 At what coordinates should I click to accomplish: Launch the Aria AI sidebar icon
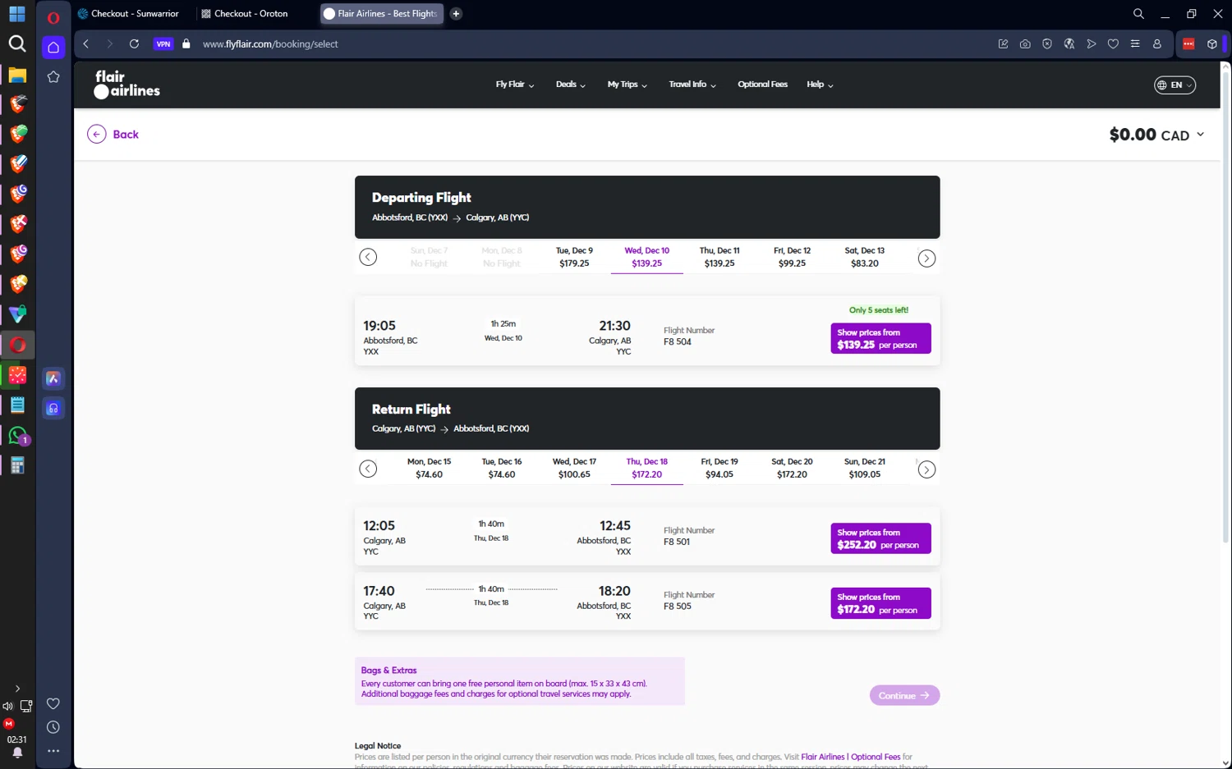[x=53, y=378]
